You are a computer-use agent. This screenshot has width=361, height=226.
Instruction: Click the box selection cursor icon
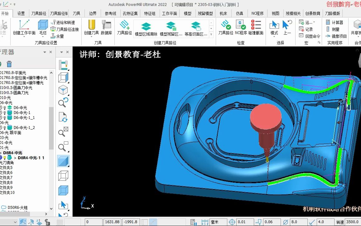[63, 205]
